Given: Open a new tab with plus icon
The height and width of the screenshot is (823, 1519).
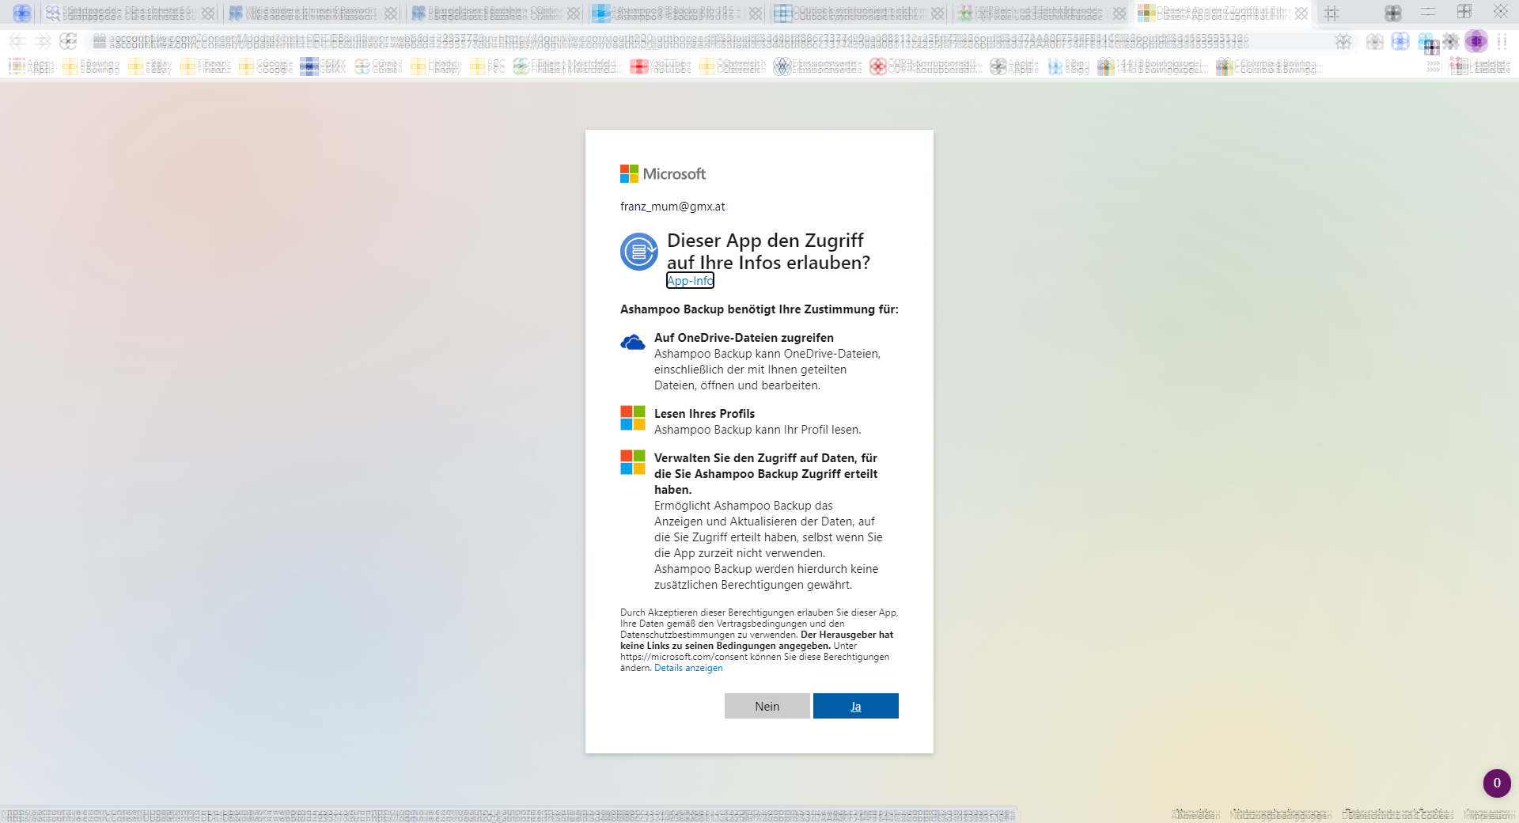Looking at the screenshot, I should click(1331, 13).
